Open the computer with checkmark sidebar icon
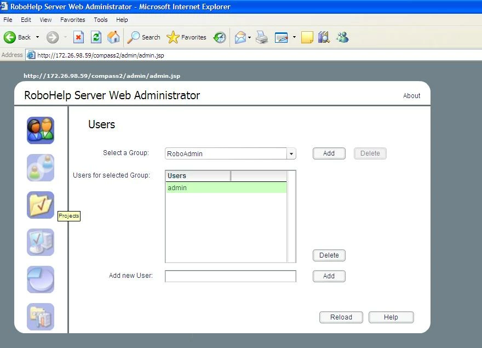This screenshot has height=348, width=482. (x=41, y=242)
